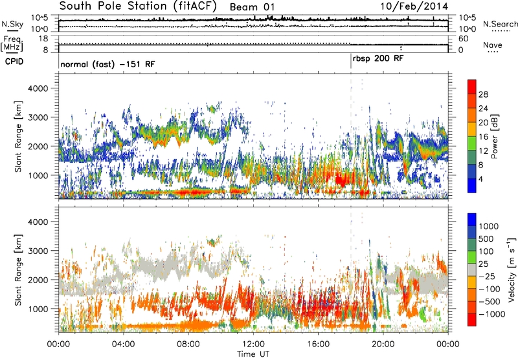Click the gray band of the Velocity color bar
The height and width of the screenshot is (358, 518).
(472, 270)
